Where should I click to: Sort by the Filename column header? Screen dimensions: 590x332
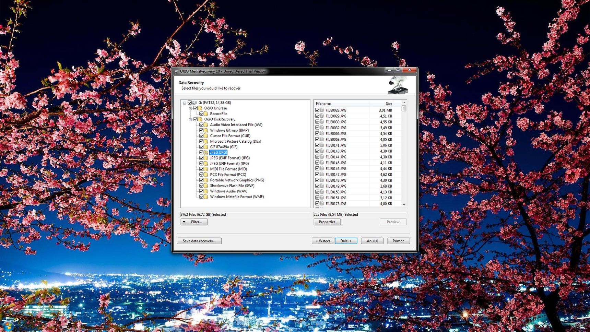342,103
